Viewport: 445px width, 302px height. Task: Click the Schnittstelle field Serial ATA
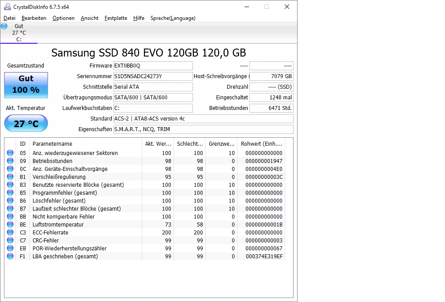(153, 87)
